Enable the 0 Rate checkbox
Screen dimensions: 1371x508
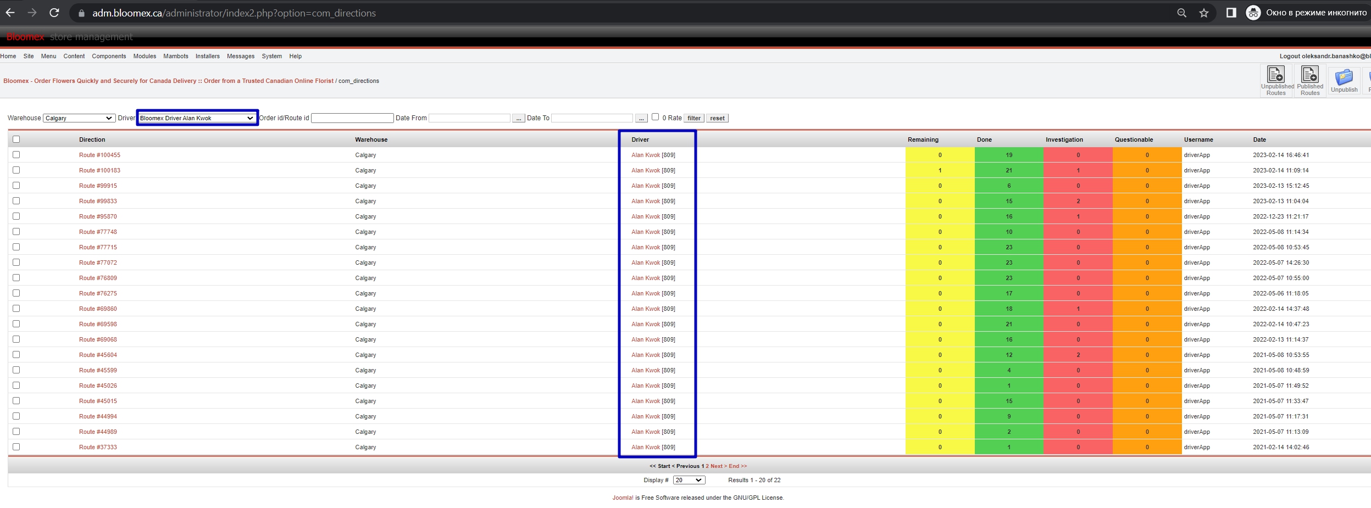tap(655, 116)
